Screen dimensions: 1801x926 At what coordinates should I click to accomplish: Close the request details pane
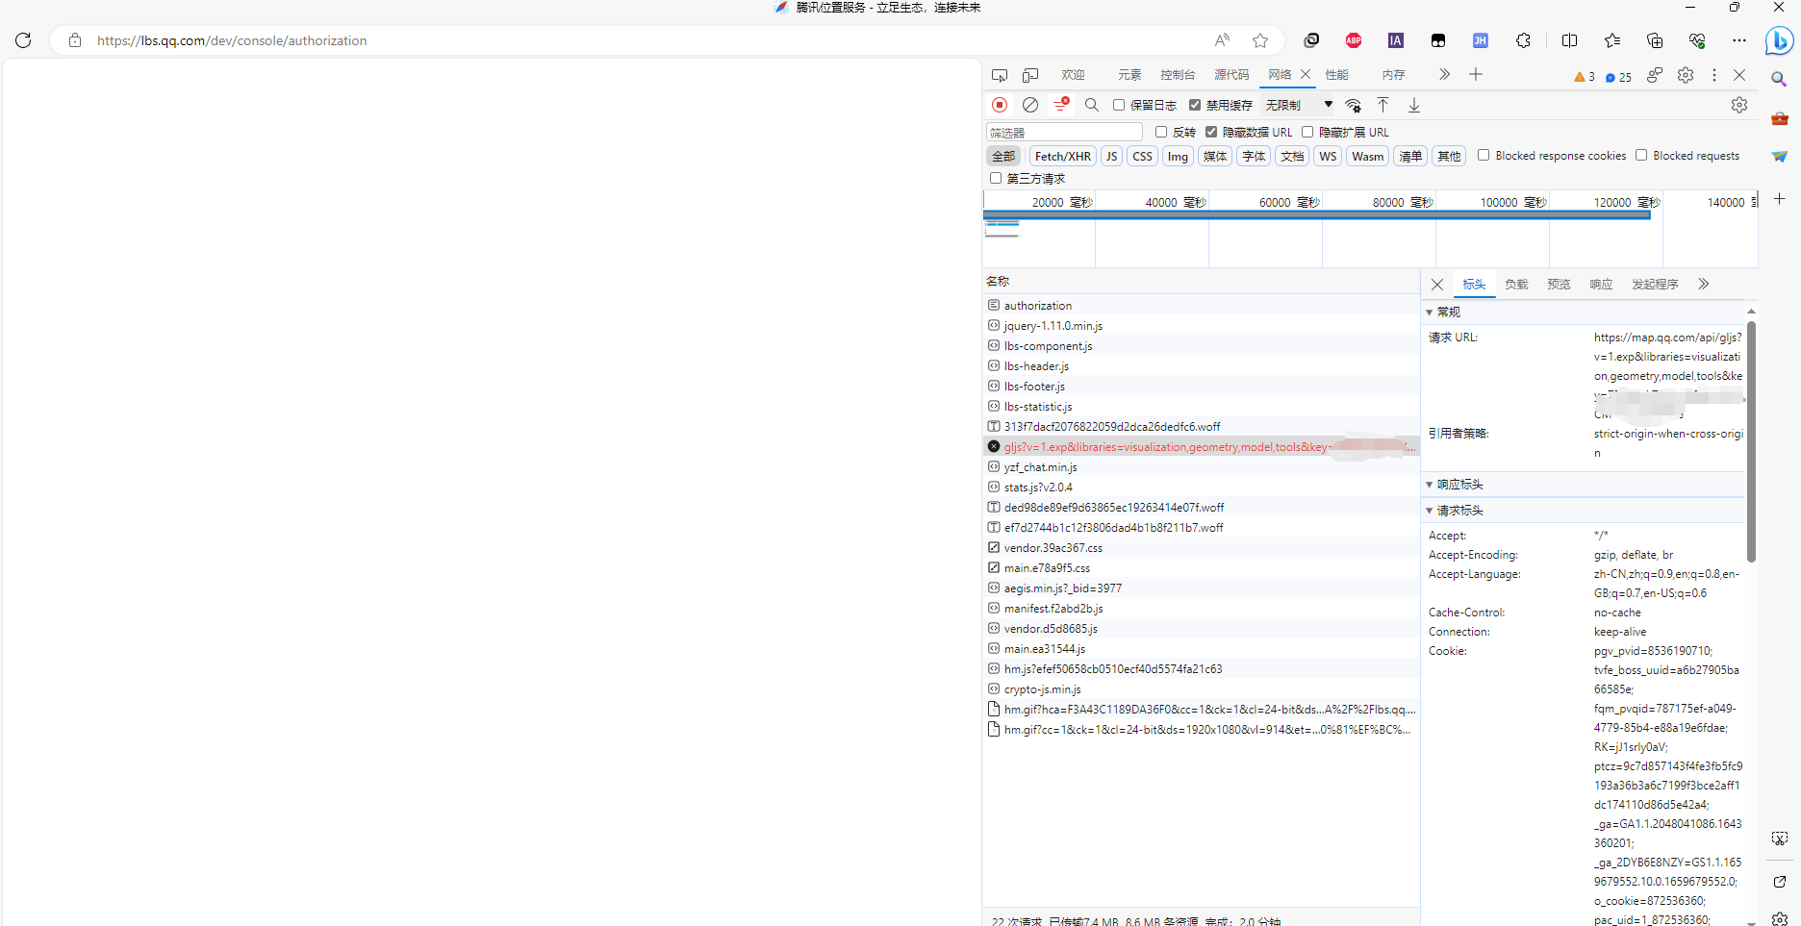pyautogui.click(x=1437, y=285)
